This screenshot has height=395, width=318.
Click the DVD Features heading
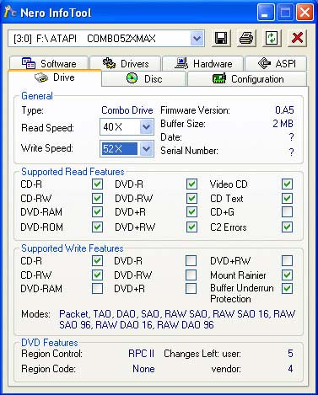(x=50, y=343)
